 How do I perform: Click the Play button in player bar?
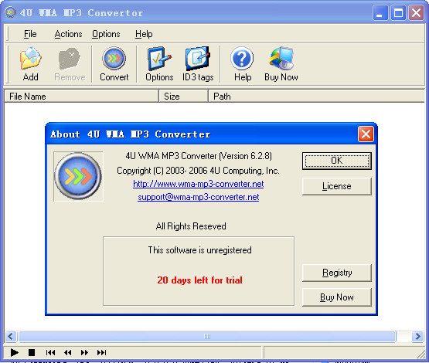pyautogui.click(x=14, y=352)
